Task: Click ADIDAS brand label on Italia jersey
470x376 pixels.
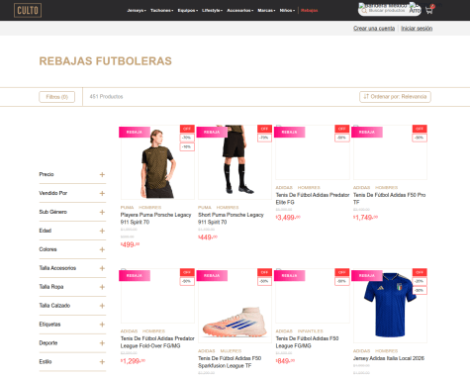Action: tap(361, 351)
